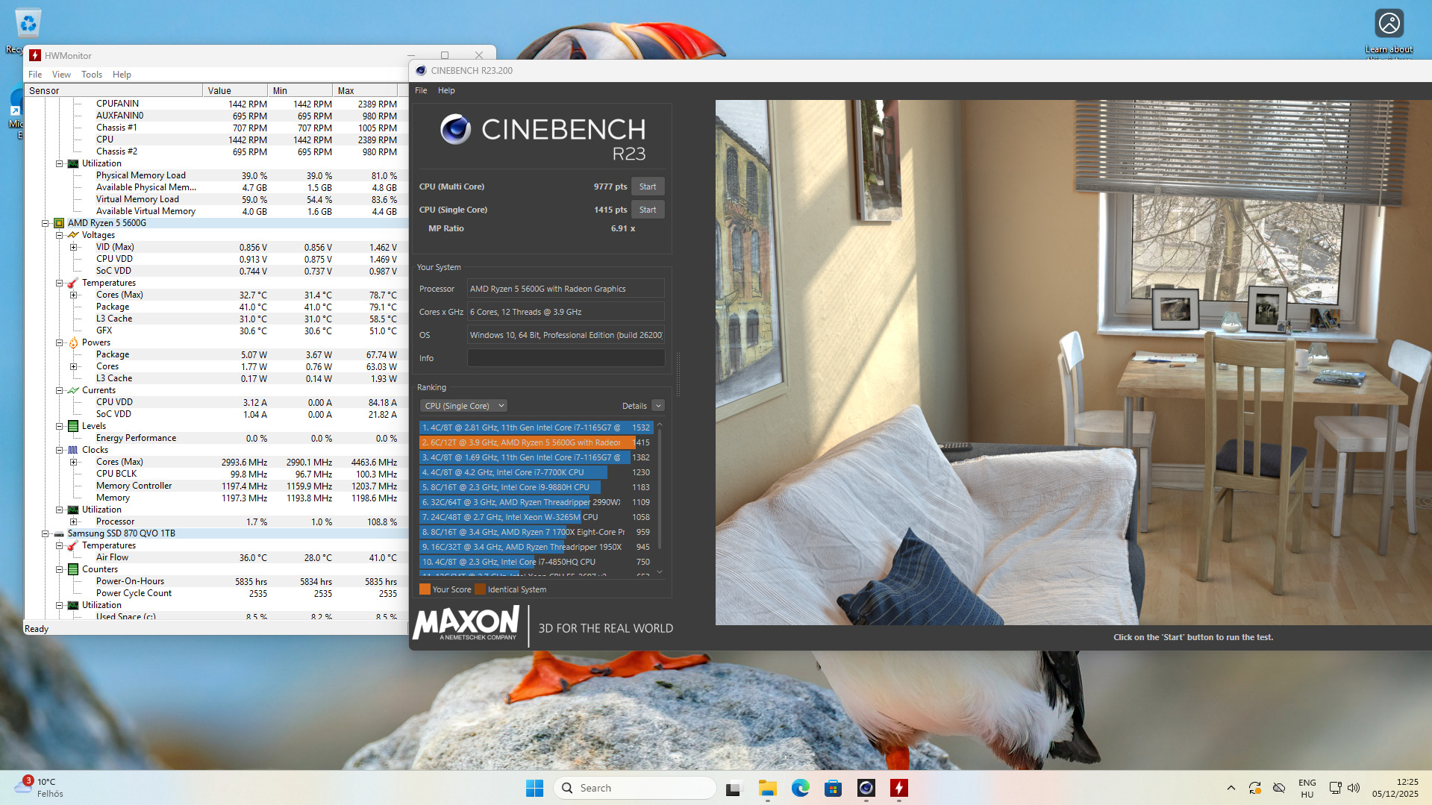Select ranking entry Threadripper 1950X
Screen dimensions: 1432x805
[536, 547]
